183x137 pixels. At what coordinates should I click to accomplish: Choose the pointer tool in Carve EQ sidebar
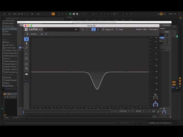26,43
